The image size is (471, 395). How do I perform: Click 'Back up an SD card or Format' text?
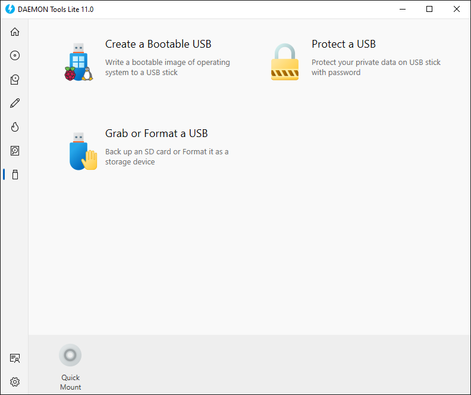[x=167, y=157]
